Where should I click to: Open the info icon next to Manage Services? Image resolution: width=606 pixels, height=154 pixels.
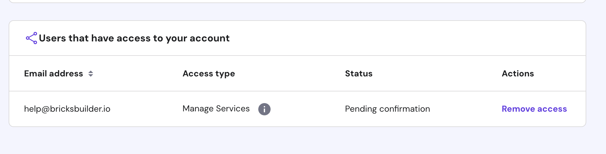(x=264, y=109)
